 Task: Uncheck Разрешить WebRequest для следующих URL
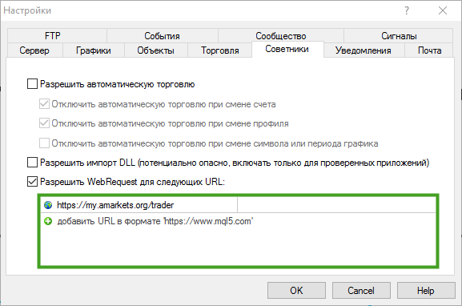pyautogui.click(x=32, y=182)
